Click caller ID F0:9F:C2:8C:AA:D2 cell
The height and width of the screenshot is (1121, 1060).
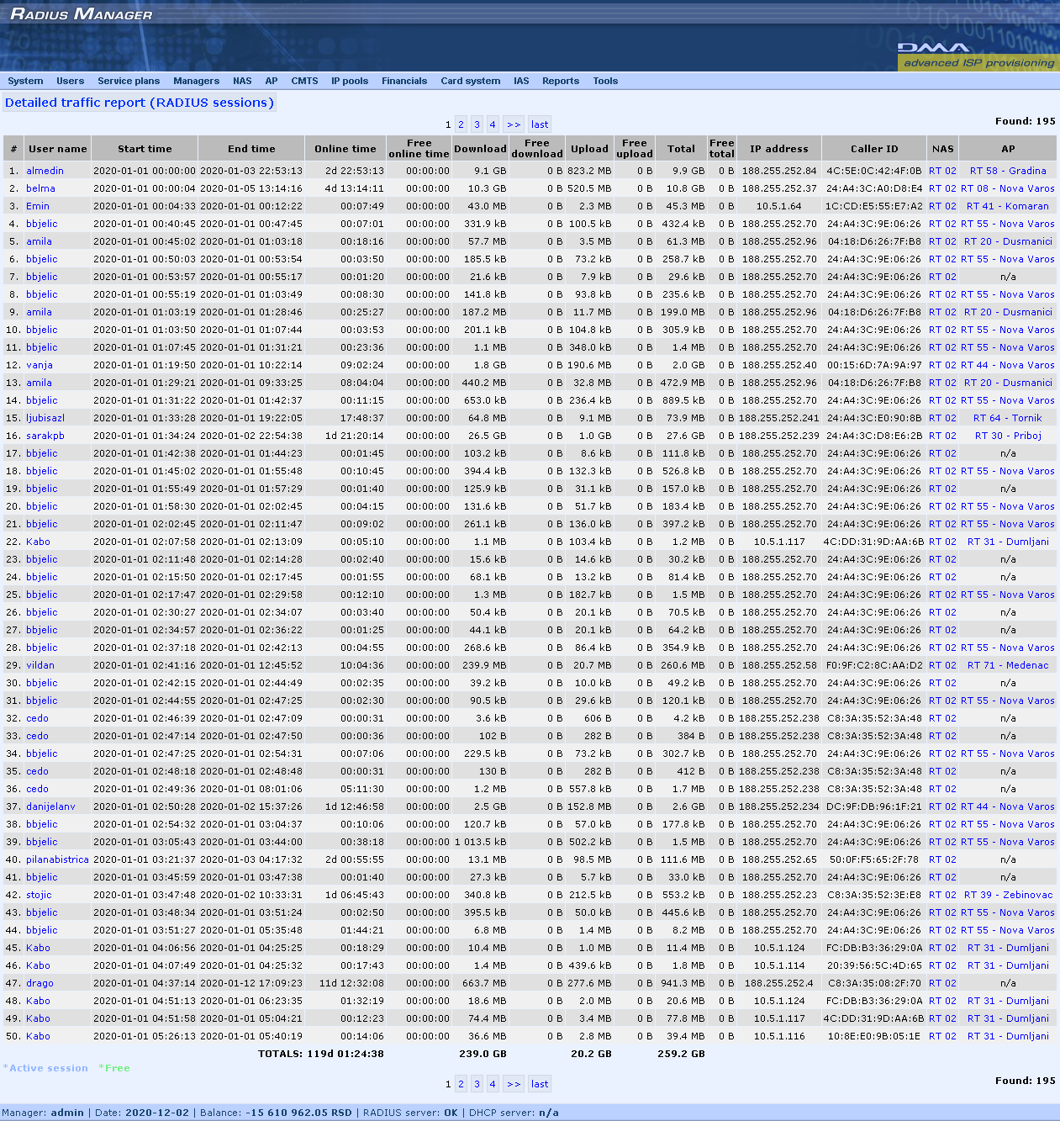(874, 665)
